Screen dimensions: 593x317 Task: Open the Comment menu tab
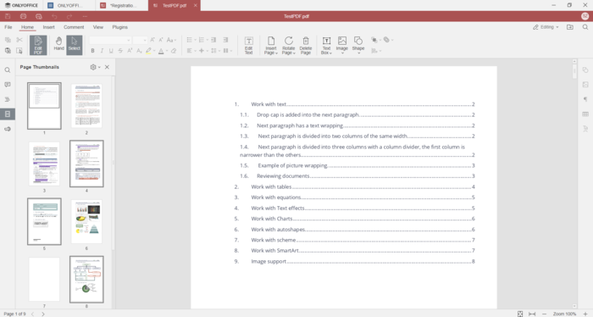(74, 27)
